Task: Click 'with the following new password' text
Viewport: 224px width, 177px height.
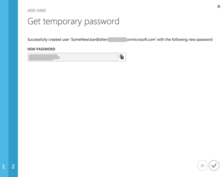Action: click(185, 40)
